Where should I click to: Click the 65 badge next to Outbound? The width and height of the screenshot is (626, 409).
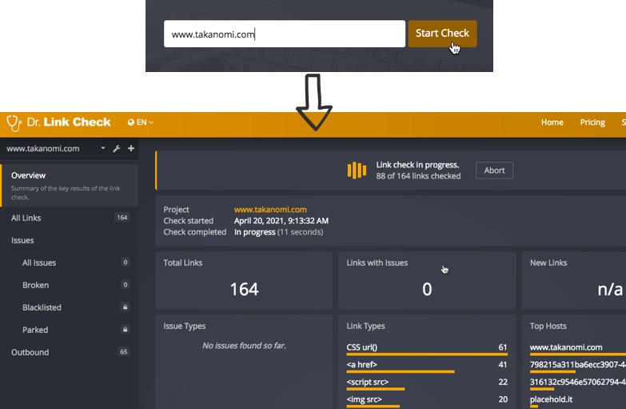click(x=124, y=352)
